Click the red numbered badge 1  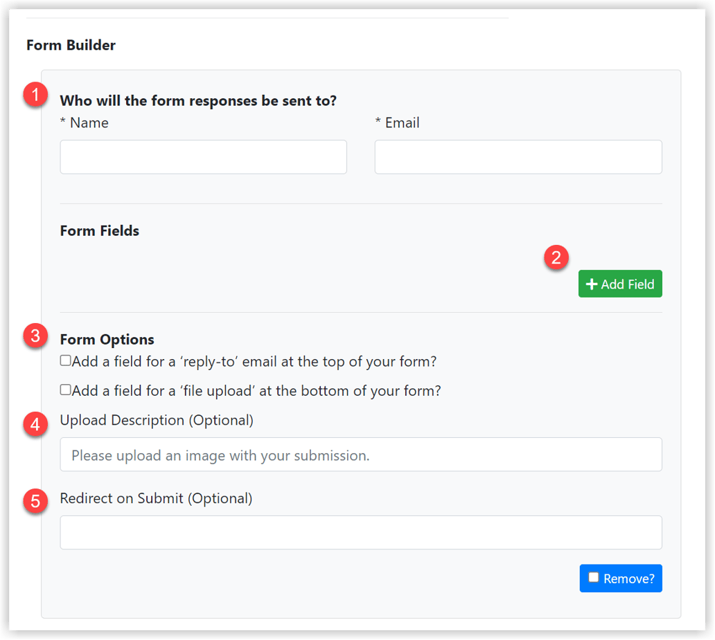(34, 95)
